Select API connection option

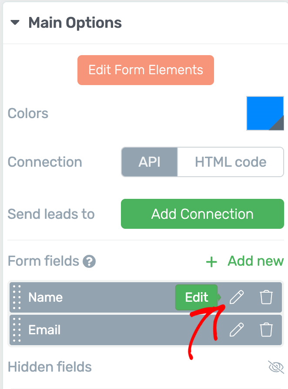[150, 162]
